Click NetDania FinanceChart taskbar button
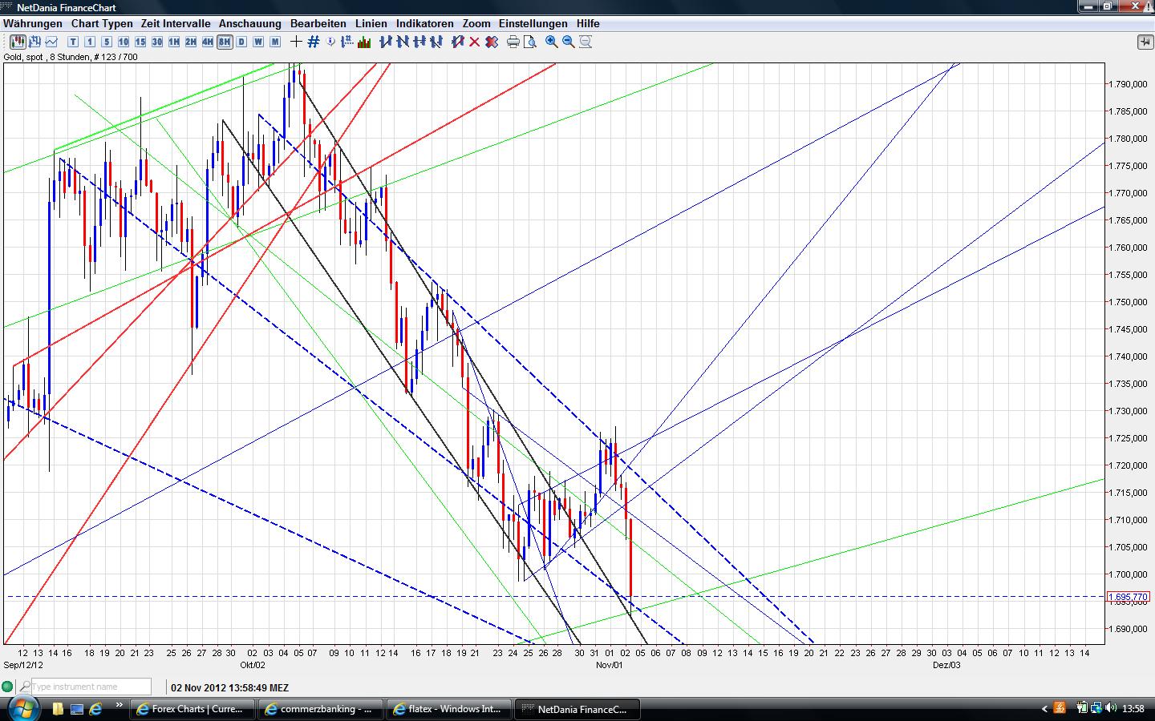The image size is (1155, 721). [577, 709]
